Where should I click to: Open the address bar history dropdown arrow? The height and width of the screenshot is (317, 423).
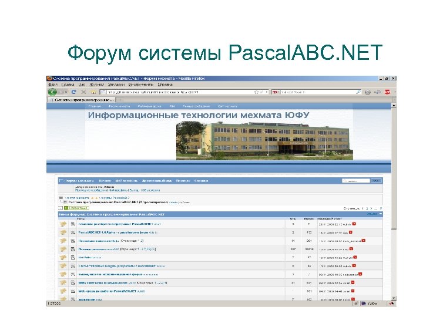[267, 92]
